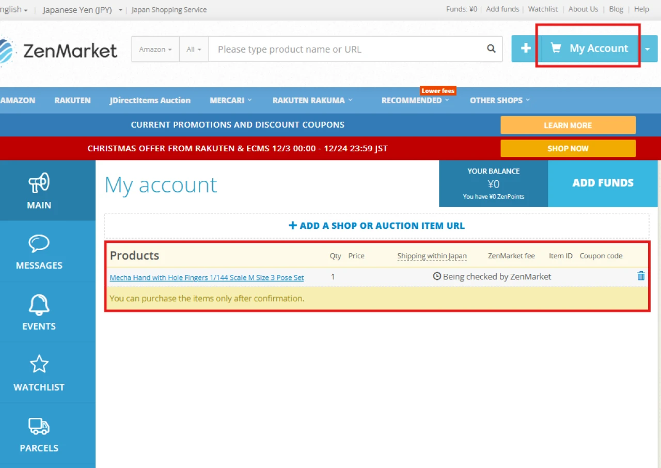Click Current Promotions and Discount Coupons text
The image size is (661, 468).
coord(238,124)
